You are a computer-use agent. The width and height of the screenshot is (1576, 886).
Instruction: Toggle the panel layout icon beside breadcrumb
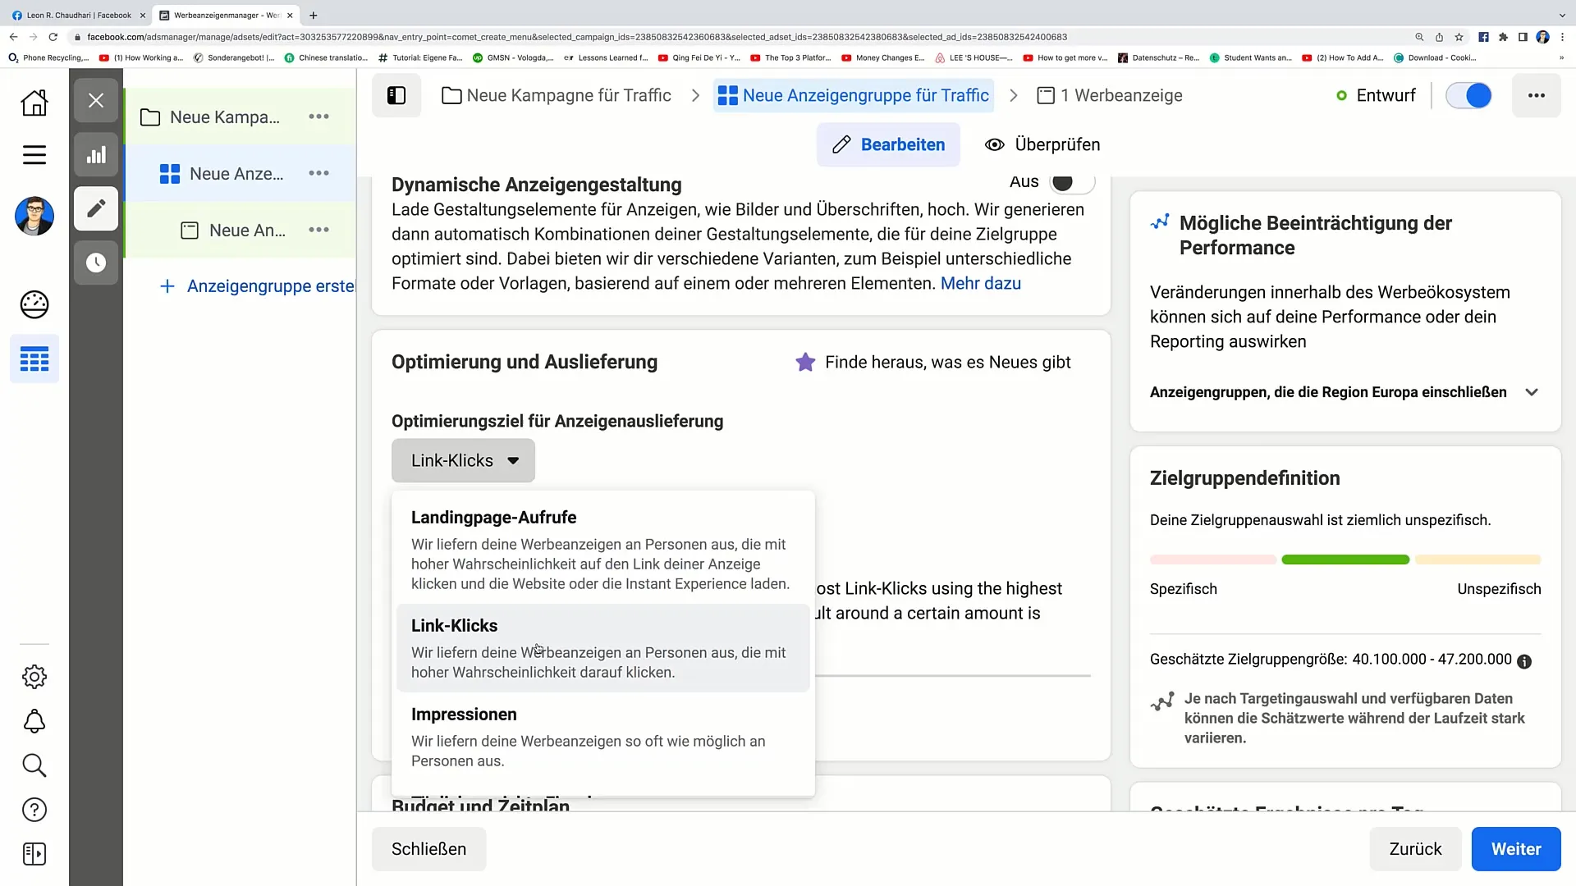pos(396,95)
